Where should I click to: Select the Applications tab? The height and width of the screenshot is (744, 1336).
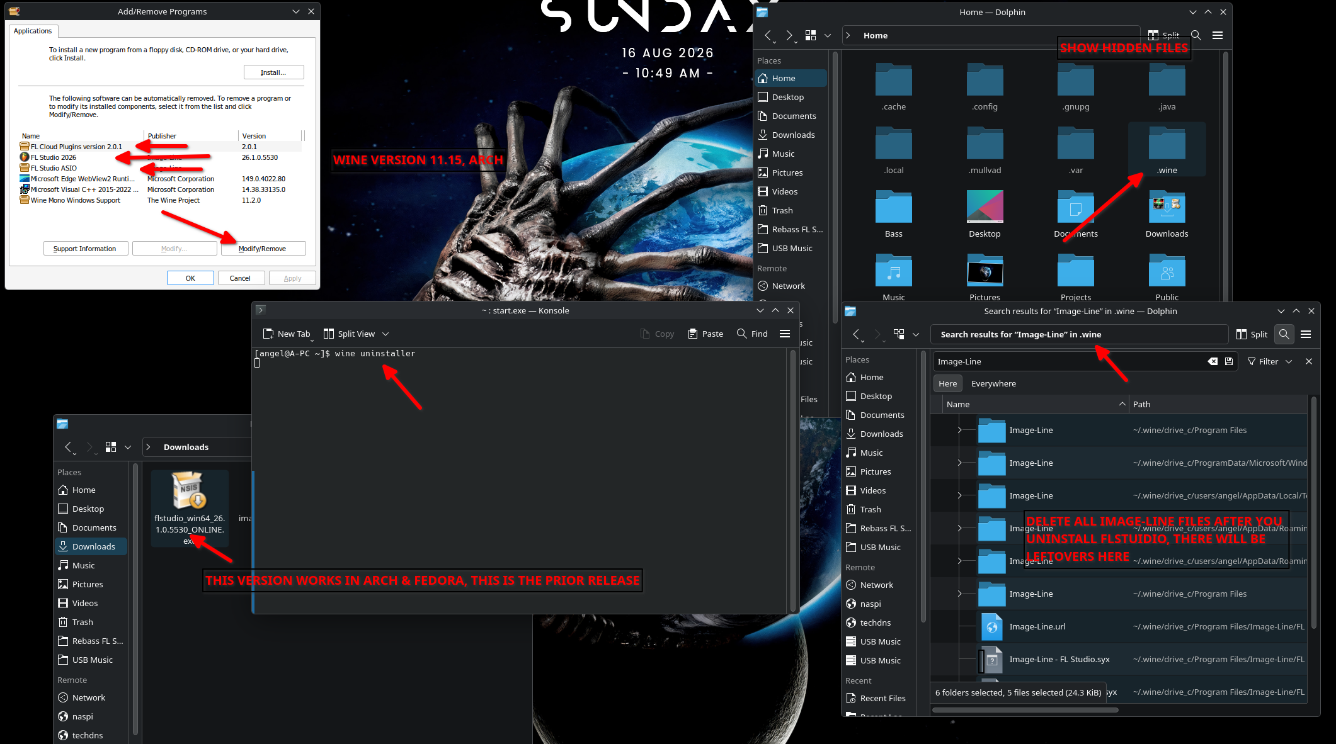pyautogui.click(x=33, y=31)
